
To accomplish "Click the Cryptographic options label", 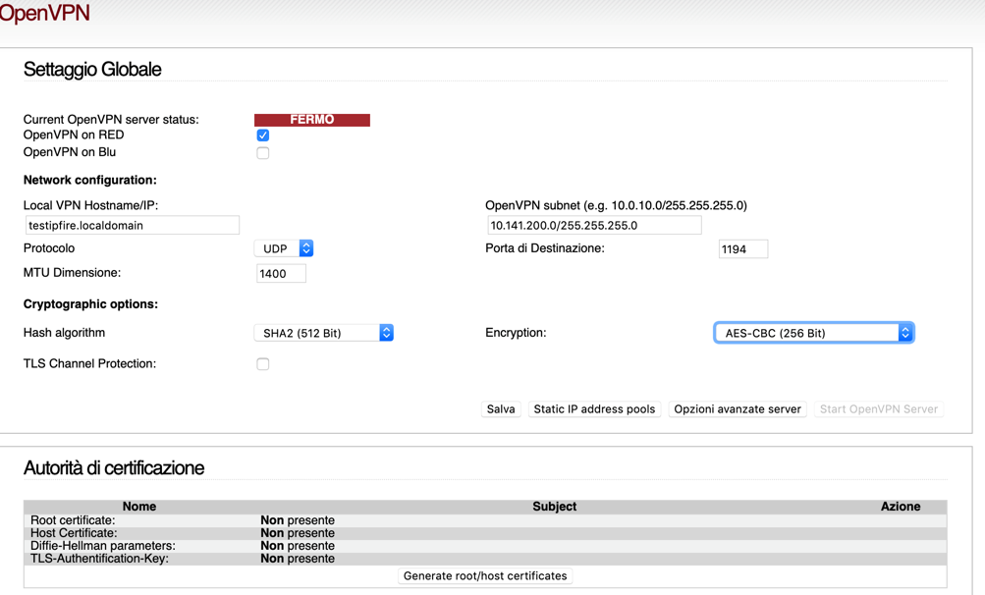I will pos(90,304).
